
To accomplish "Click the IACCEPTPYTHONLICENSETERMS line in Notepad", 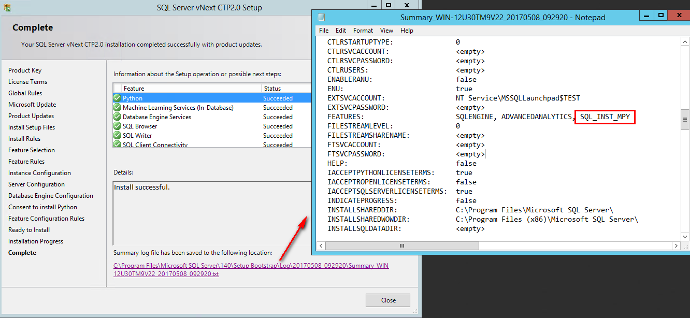I will point(400,172).
